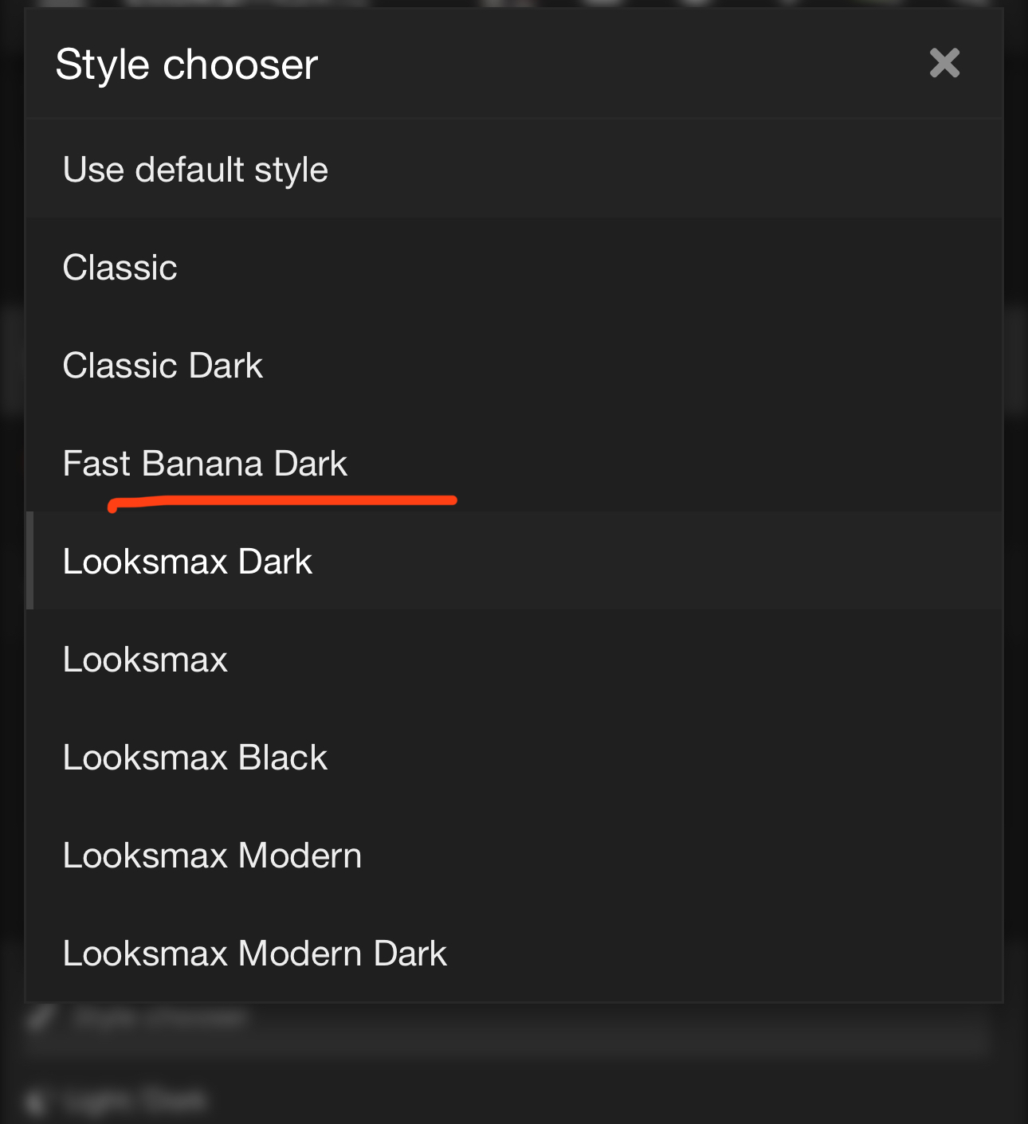This screenshot has height=1124, width=1028.
Task: Choose the last style in the list
Action: click(x=255, y=954)
